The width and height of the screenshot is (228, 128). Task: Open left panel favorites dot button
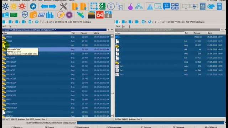[108, 30]
